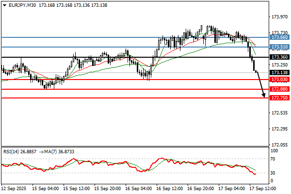Click the RSI scale value 70
The image size is (291, 194).
pyautogui.click(x=273, y=159)
